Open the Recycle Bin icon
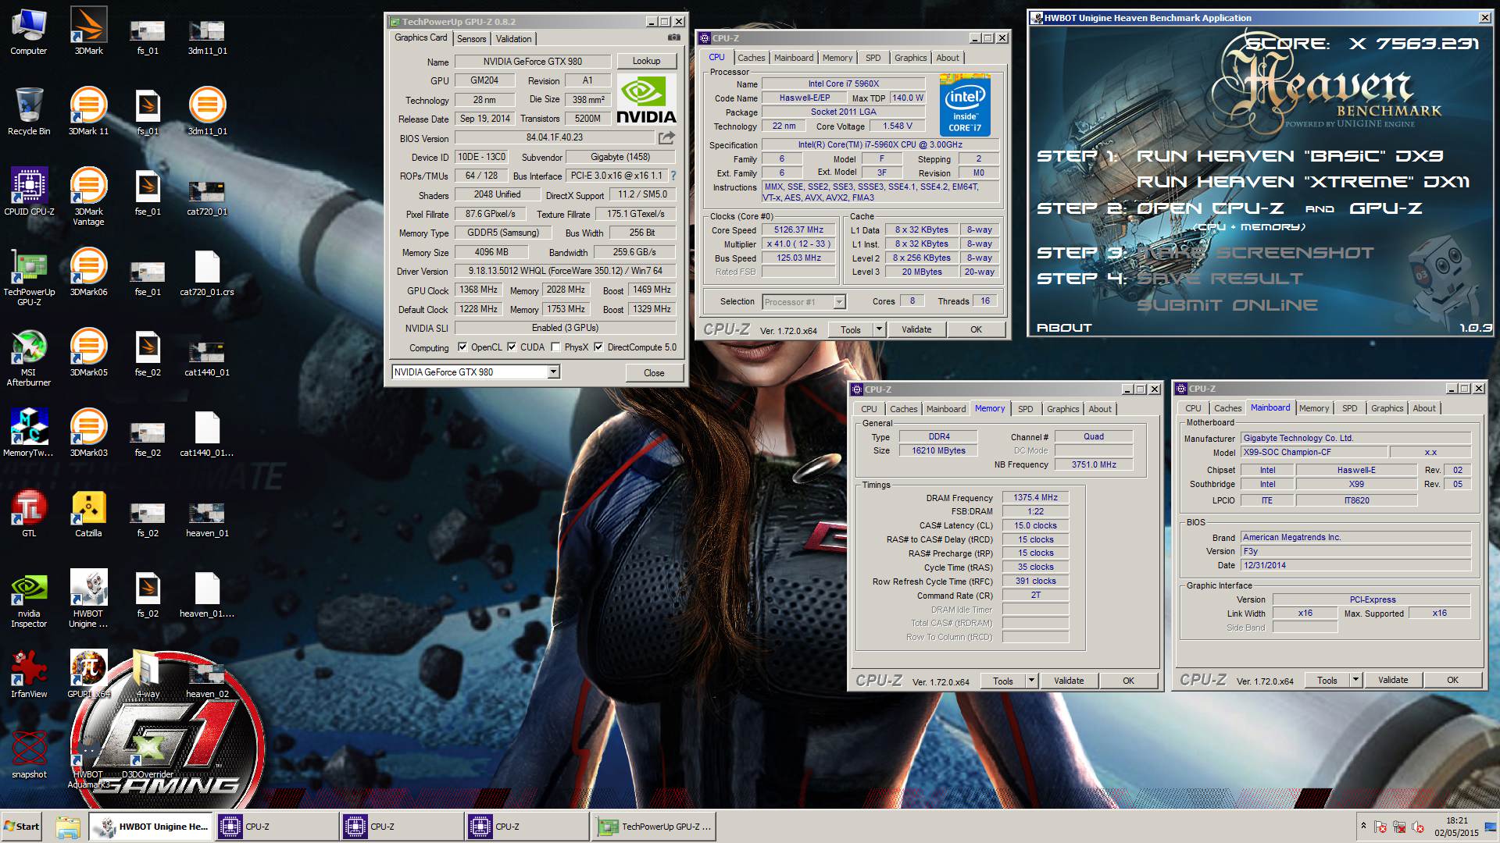This screenshot has height=843, width=1500. [x=29, y=112]
